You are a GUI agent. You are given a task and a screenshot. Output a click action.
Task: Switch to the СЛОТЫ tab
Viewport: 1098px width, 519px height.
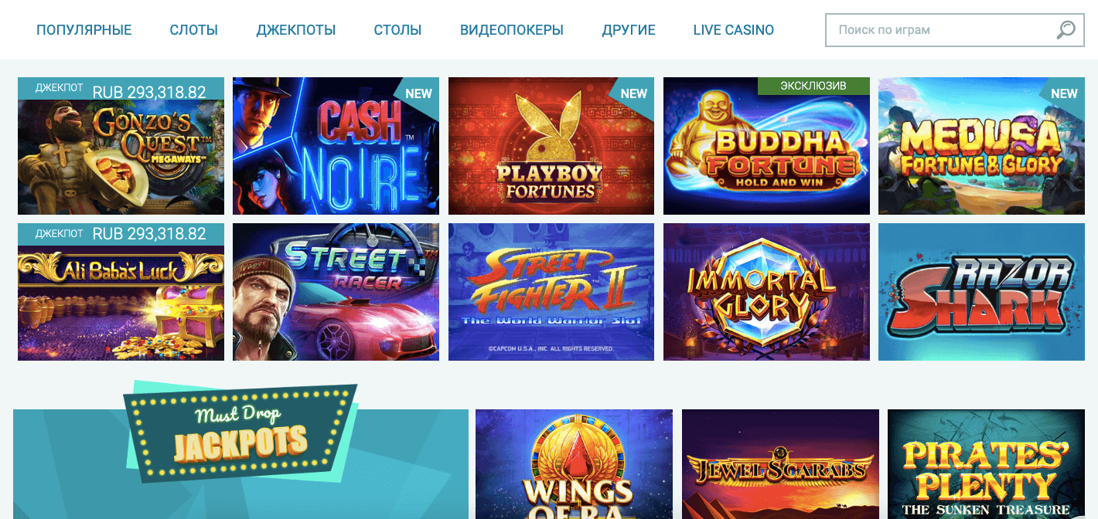194,30
